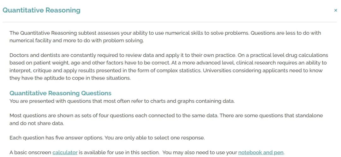This screenshot has width=341, height=157.
Task: Click the Quantitative Reasoning title heading
Action: click(41, 10)
